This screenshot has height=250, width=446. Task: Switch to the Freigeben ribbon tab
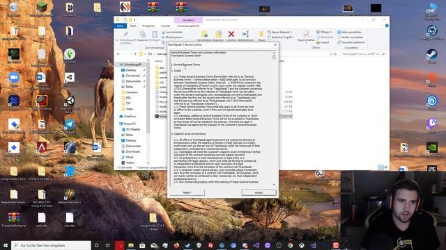[148, 26]
